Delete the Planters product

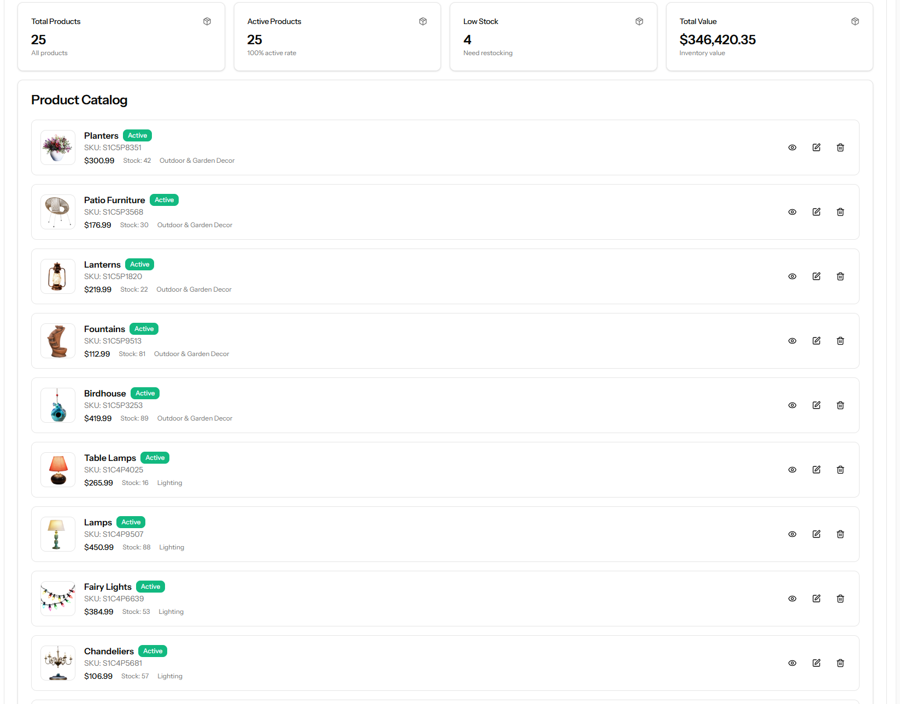840,147
